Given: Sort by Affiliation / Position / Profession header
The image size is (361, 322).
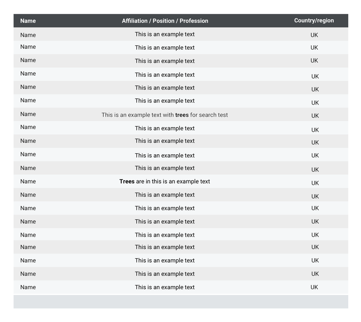Looking at the screenshot, I should [x=165, y=21].
